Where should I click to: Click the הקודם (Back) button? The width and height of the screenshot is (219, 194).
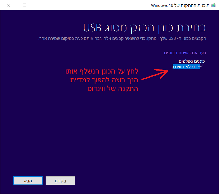60,181
